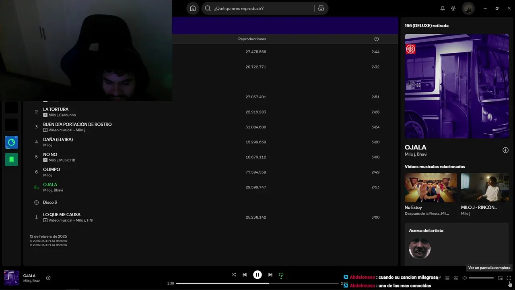This screenshot has height=290, width=515.
Task: Click '12 de febrero de 2025' release date
Action: (48, 236)
